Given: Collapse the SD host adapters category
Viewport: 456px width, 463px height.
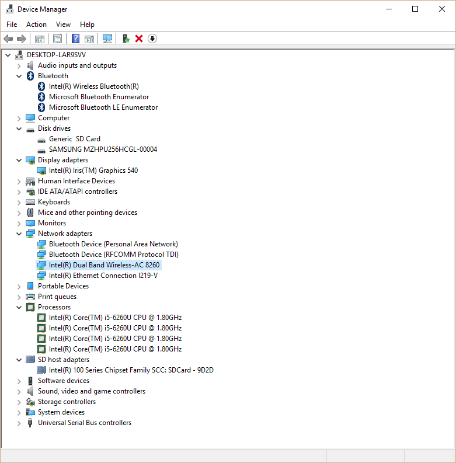Looking at the screenshot, I should (x=19, y=360).
